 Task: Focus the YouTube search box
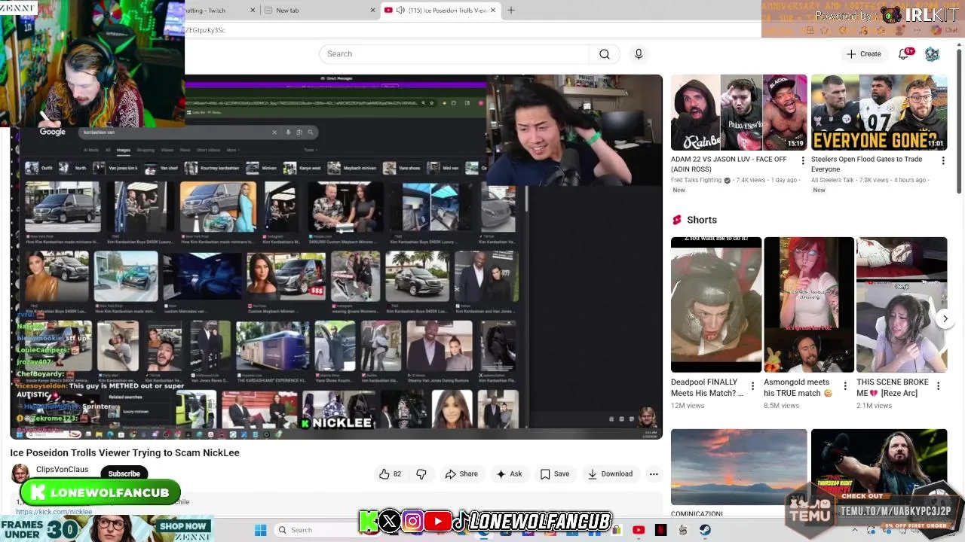coord(455,54)
